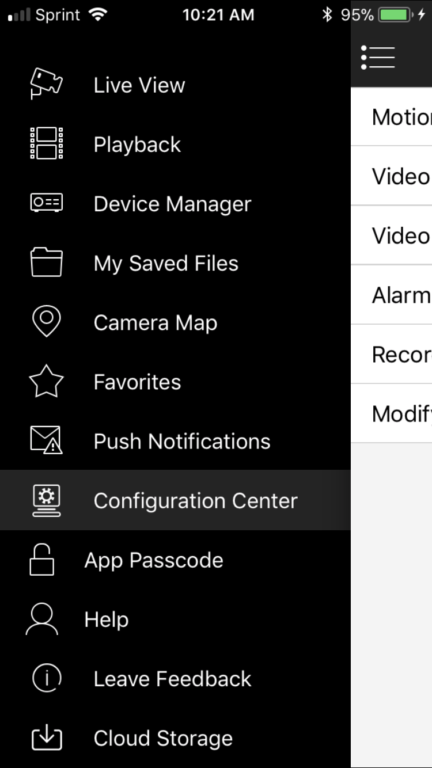432x768 pixels.
Task: Toggle the hamburger menu button
Action: [378, 58]
